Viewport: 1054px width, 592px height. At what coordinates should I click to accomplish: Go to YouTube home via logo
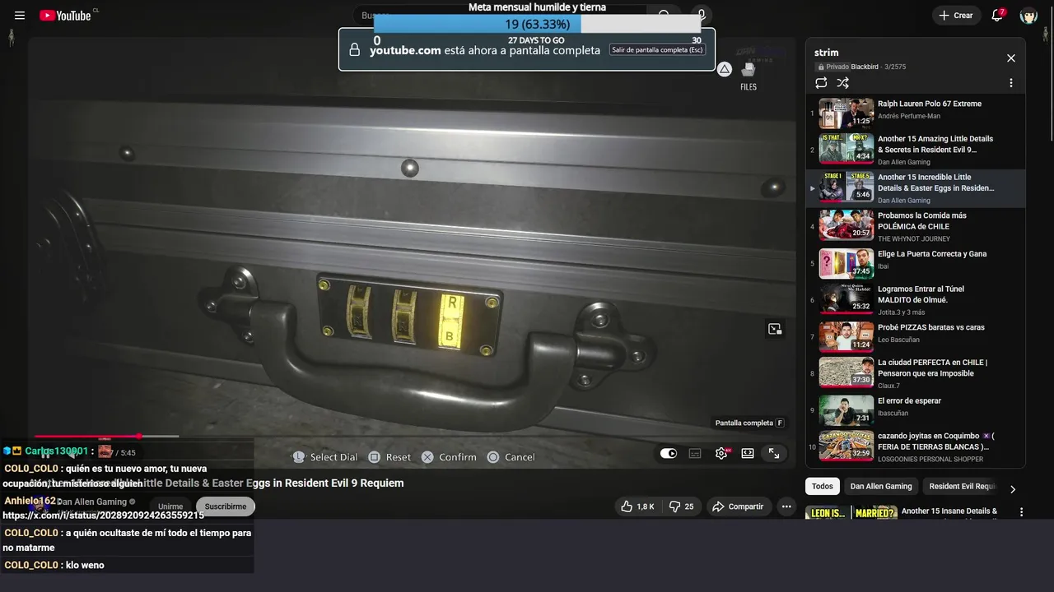point(65,16)
